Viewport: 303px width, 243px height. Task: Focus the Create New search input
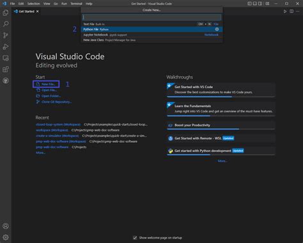[151, 17]
